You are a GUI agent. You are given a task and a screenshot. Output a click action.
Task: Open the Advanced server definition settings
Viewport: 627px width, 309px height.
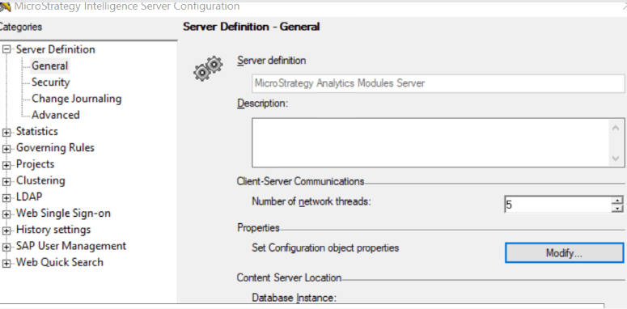pos(56,115)
